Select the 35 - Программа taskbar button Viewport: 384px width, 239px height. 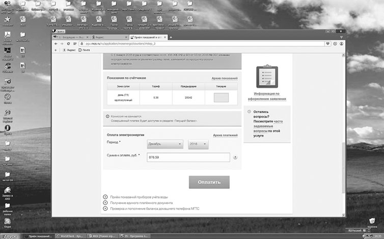[134, 236]
